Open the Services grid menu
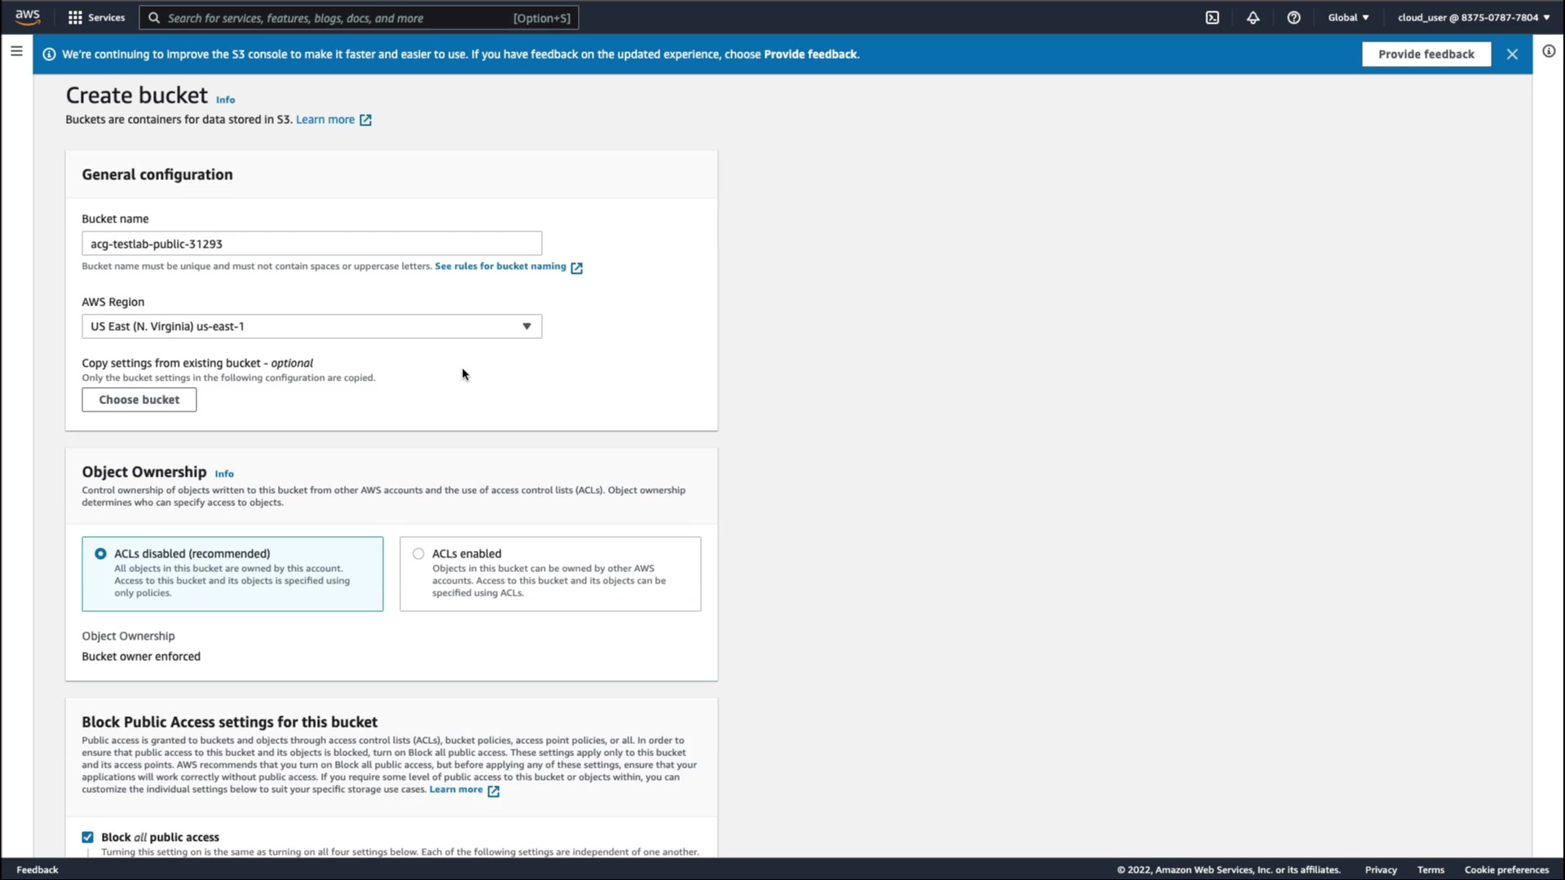The height and width of the screenshot is (880, 1565). coord(96,17)
